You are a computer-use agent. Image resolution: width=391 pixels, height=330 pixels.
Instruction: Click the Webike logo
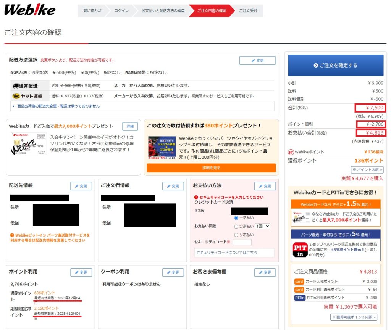[30, 10]
